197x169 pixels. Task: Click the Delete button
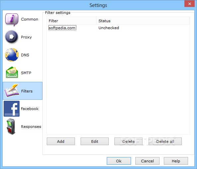128,141
